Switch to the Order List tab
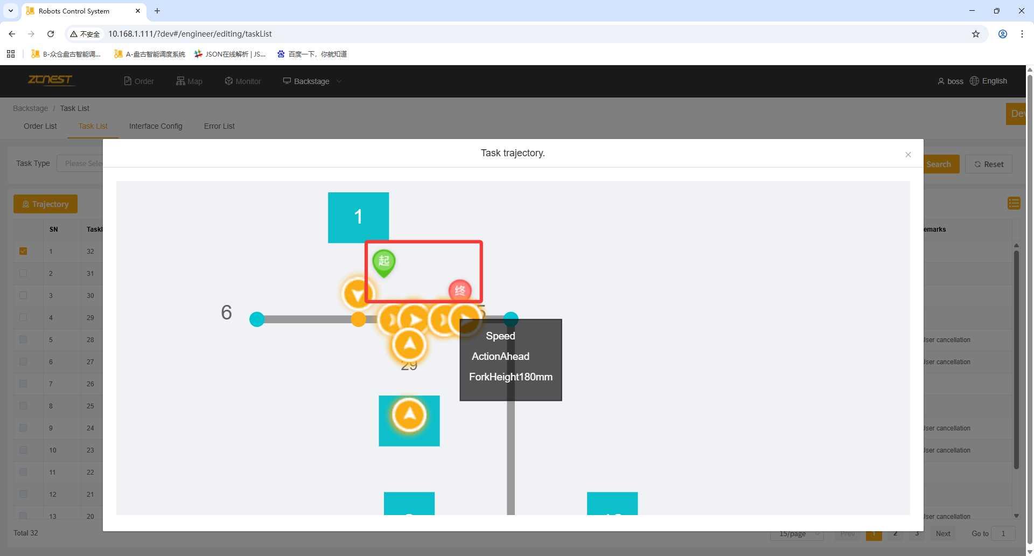The height and width of the screenshot is (556, 1034). (x=40, y=126)
